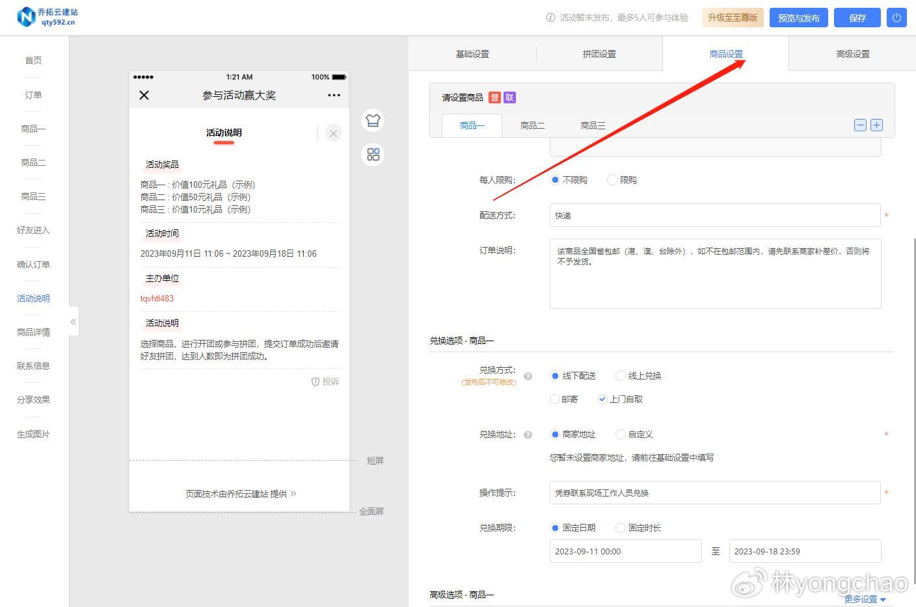Open 好友进入 page in sidebar
Viewport: 916px width, 607px height.
pos(33,230)
